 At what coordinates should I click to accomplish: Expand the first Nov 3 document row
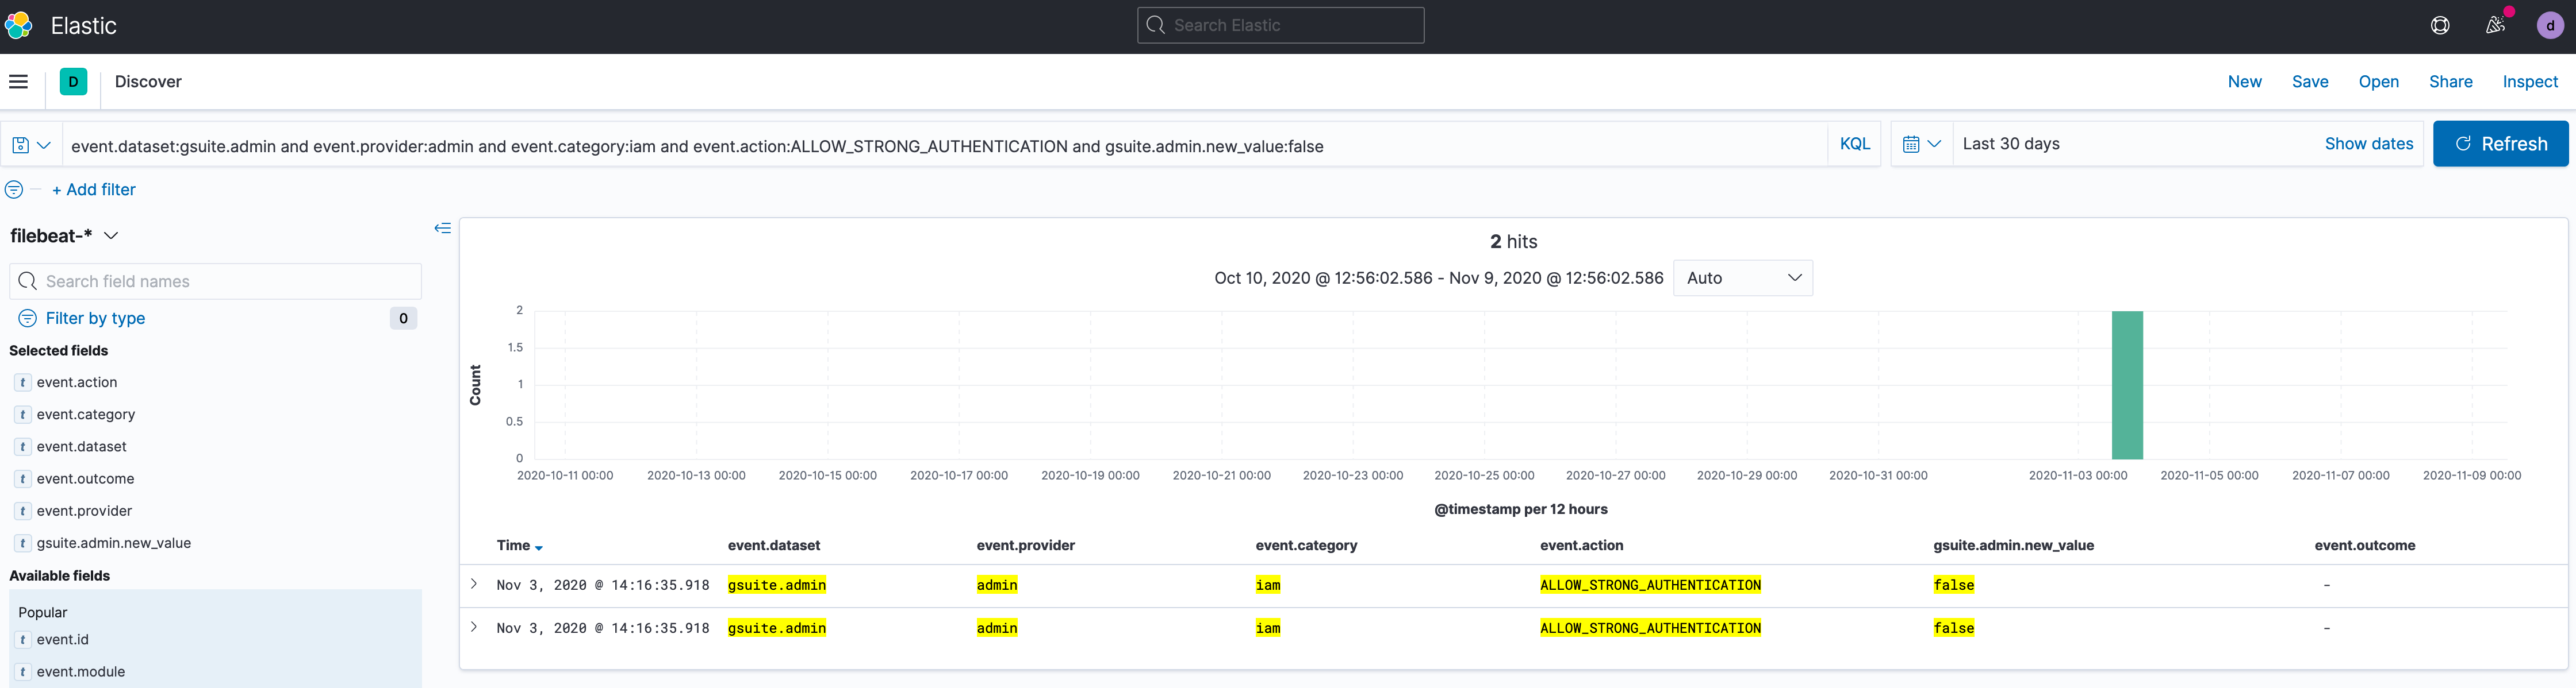(474, 584)
